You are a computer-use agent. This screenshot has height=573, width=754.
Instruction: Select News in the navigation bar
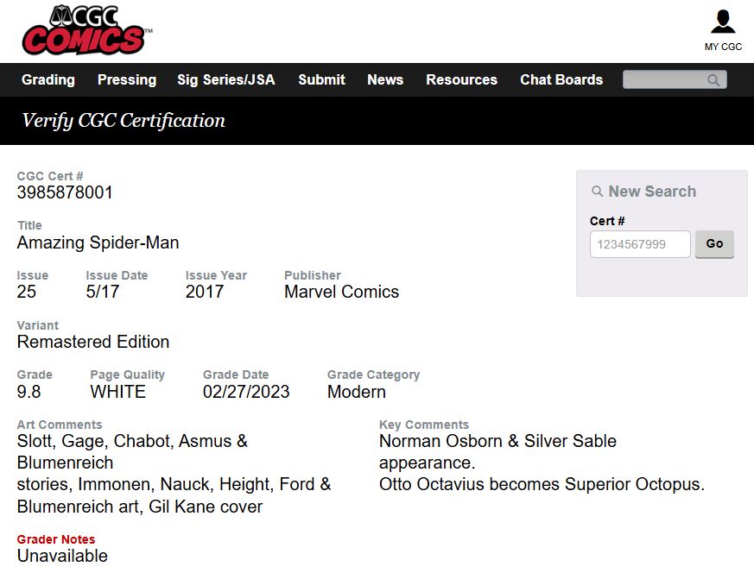[x=385, y=79]
